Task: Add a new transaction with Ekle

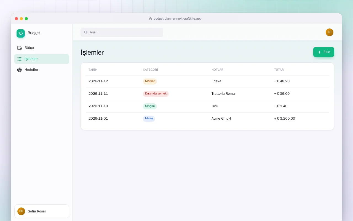Action: (324, 52)
